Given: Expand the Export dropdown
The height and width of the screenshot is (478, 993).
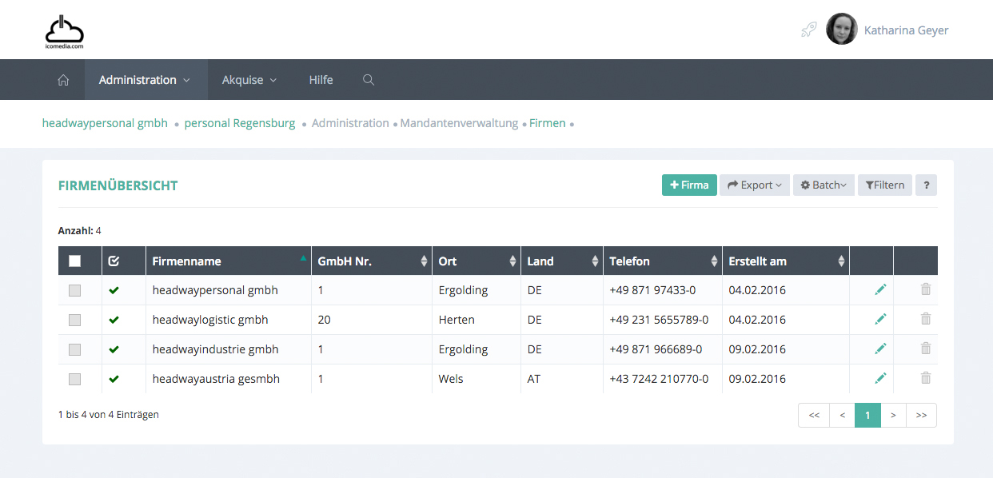Looking at the screenshot, I should pos(755,185).
